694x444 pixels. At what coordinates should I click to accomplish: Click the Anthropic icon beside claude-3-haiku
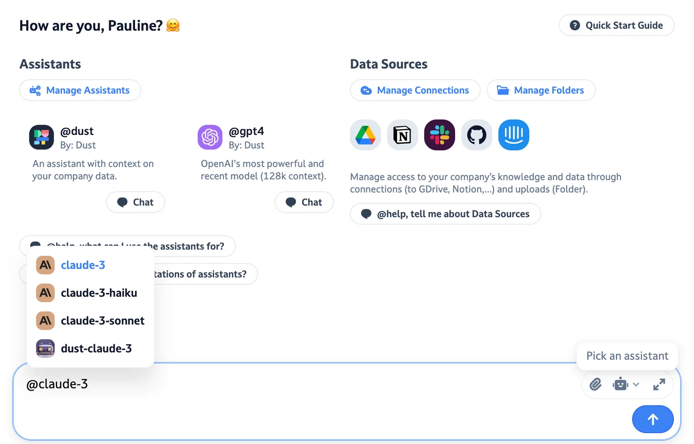tap(45, 293)
